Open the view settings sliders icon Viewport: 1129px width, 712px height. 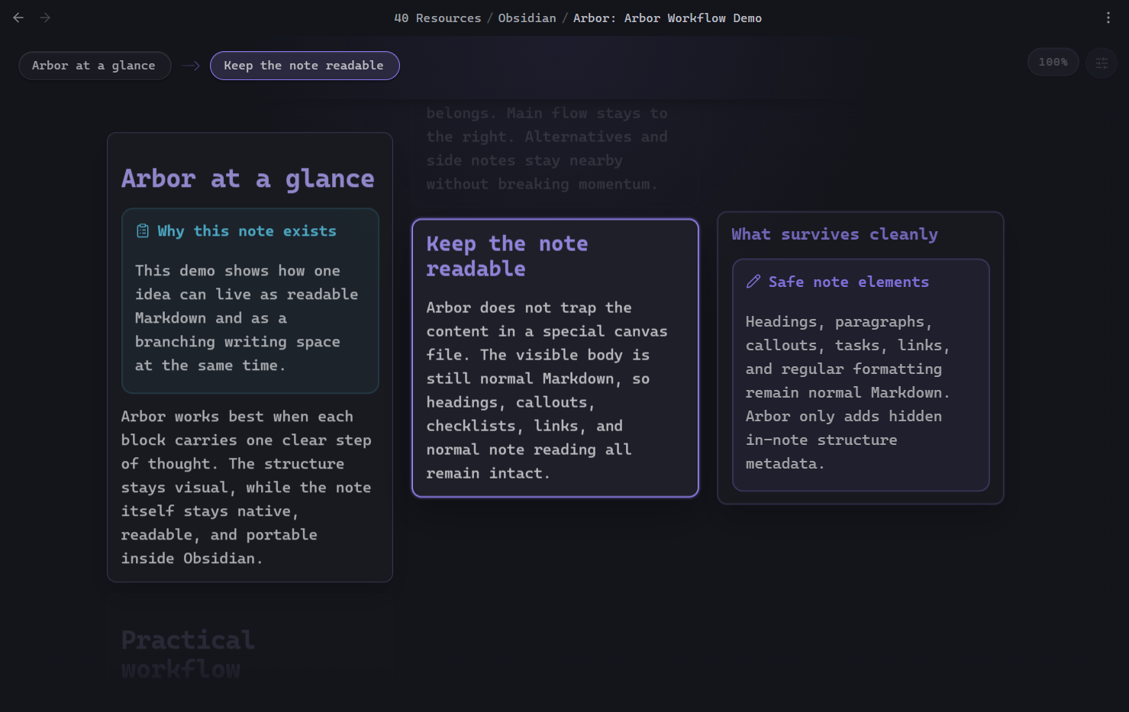pos(1102,63)
